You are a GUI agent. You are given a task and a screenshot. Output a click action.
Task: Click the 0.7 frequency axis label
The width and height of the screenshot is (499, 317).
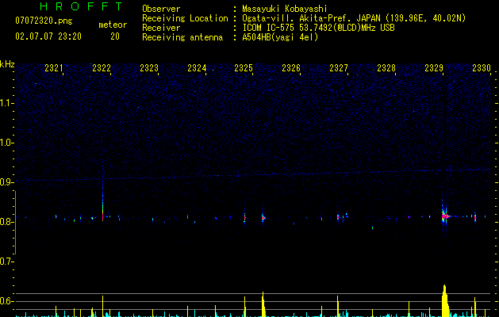tap(6, 262)
